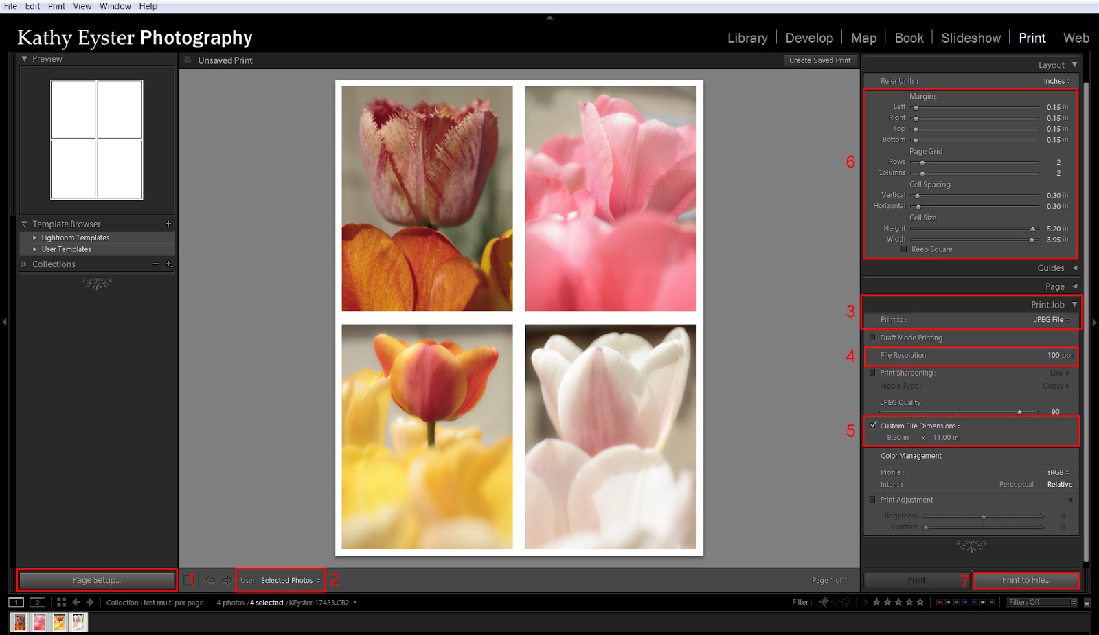Click the grid view icon in the filmstrip toolbar
The height and width of the screenshot is (635, 1099).
[61, 602]
